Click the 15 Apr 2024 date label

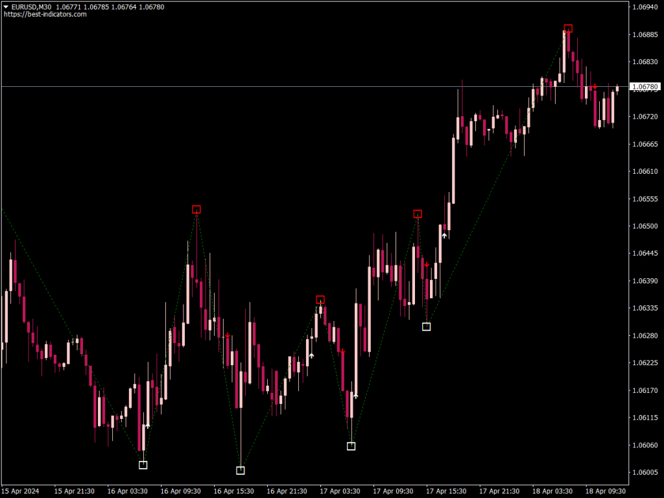[20, 492]
